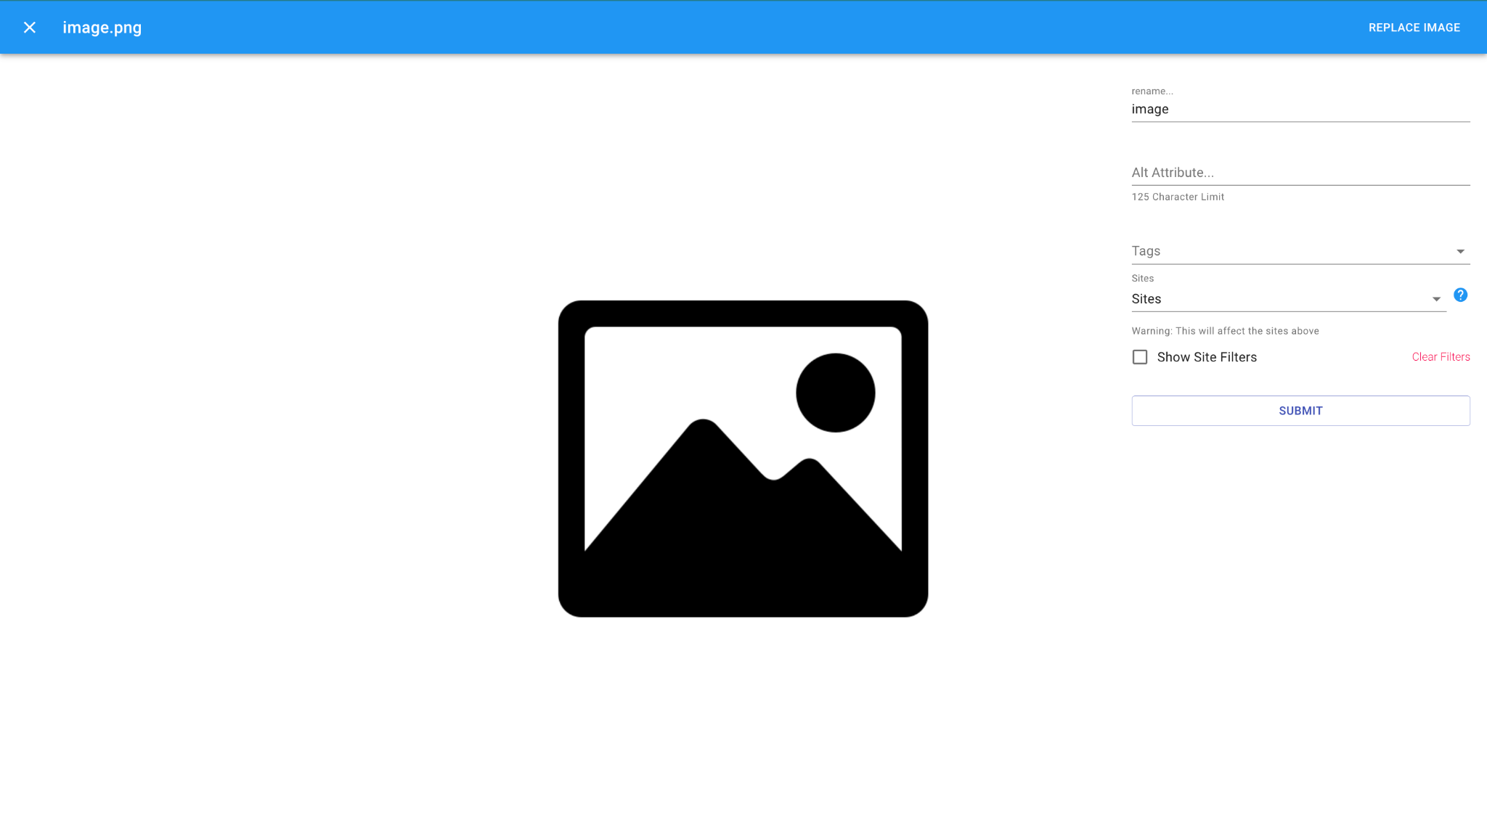This screenshot has height=815, width=1487.
Task: Click the image.png title in header
Action: (x=102, y=28)
